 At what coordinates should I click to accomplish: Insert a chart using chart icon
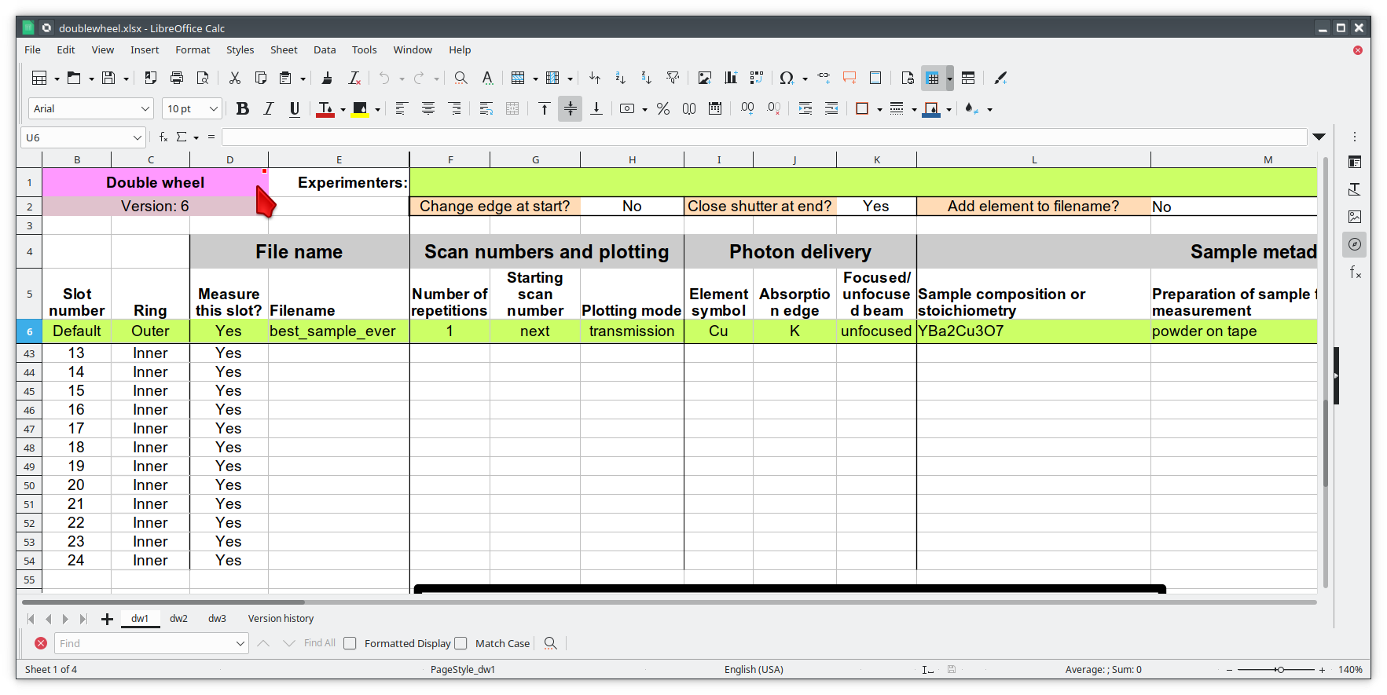click(x=731, y=78)
